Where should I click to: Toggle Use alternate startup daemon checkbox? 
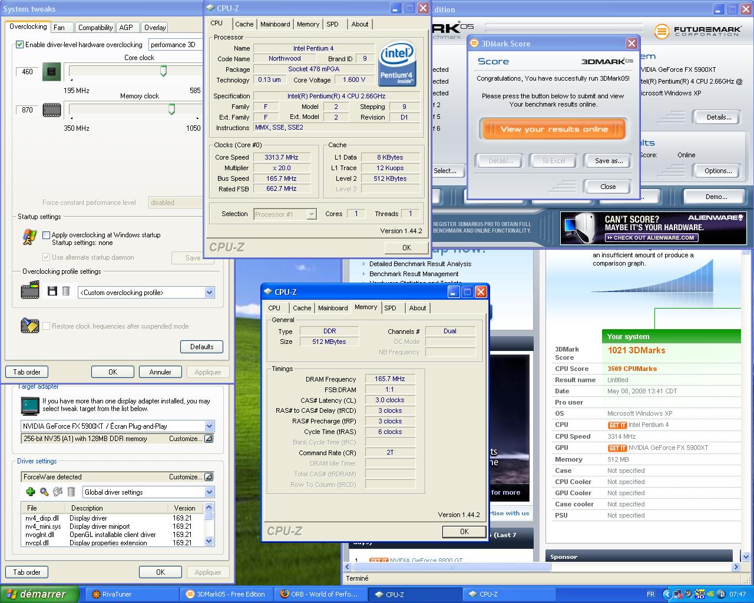pyautogui.click(x=46, y=257)
